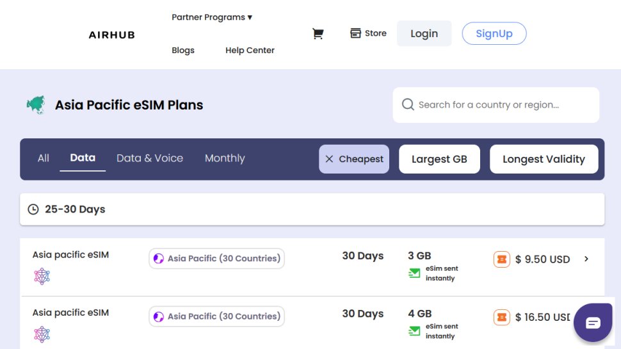Click the coupon icon beside $16.50 USD
The width and height of the screenshot is (621, 349).
point(502,317)
